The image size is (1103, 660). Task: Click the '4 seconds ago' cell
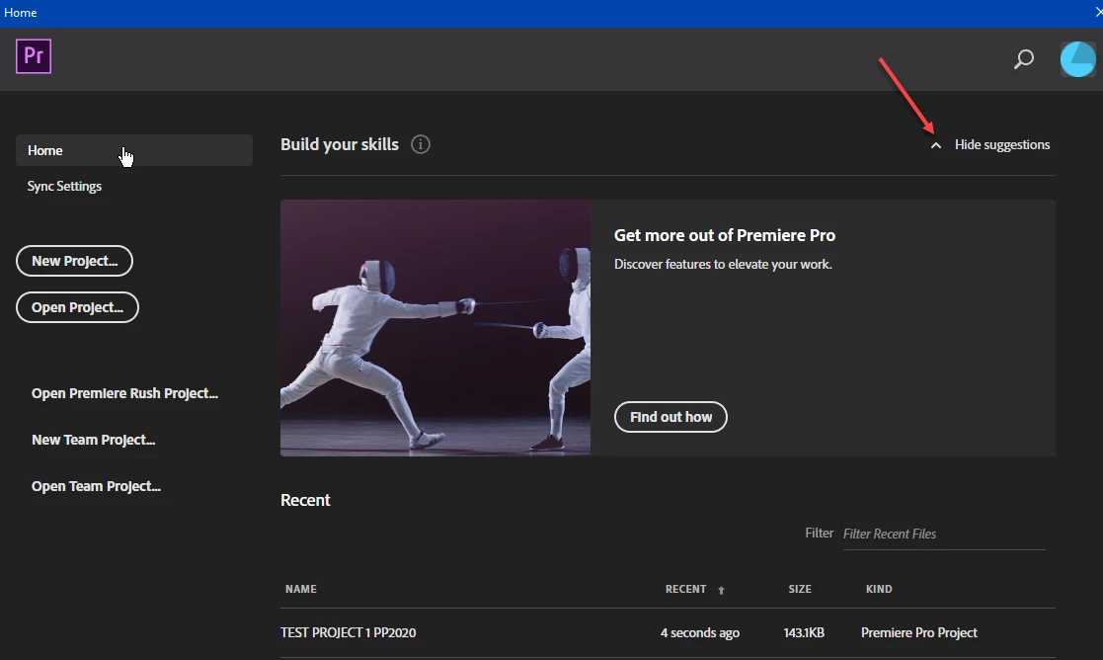click(700, 632)
